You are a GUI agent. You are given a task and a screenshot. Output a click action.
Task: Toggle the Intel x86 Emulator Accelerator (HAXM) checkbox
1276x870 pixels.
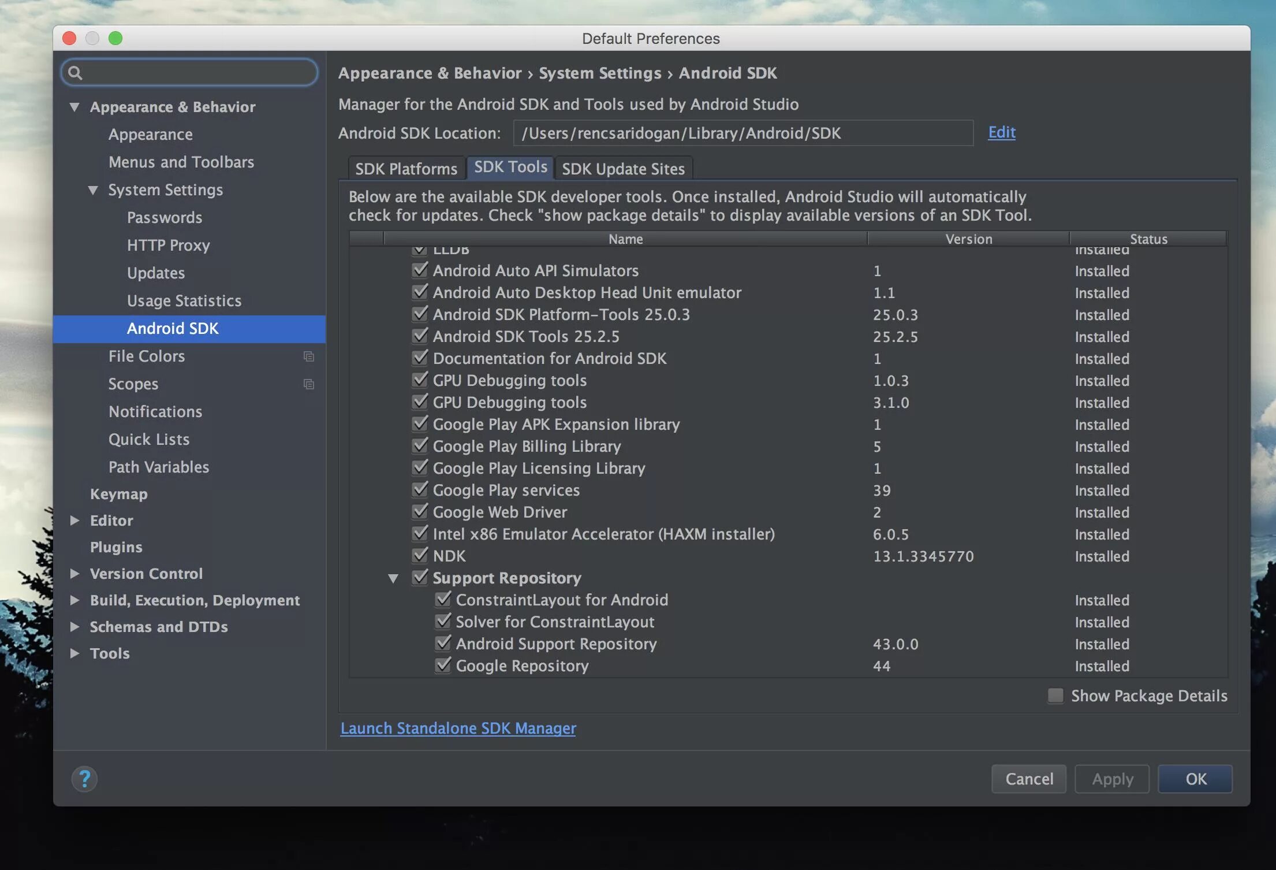(x=420, y=534)
